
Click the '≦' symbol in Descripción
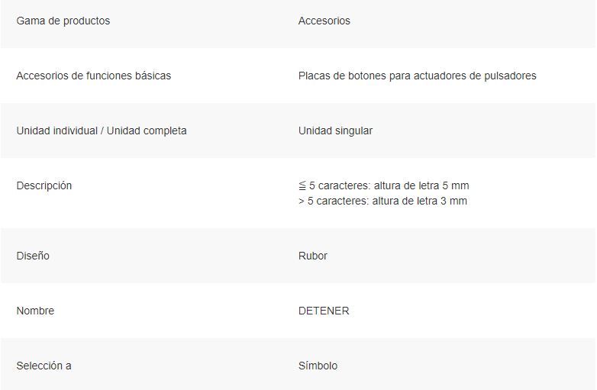coord(302,186)
